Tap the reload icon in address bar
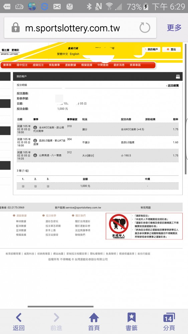This screenshot has width=188, height=334. tap(145, 28)
